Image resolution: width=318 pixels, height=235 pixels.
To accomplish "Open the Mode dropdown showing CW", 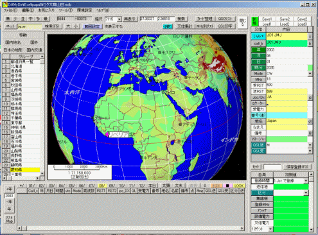I will coord(310,74).
